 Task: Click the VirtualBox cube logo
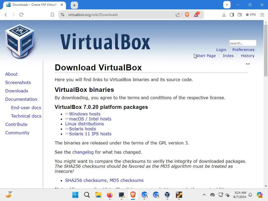(20, 41)
